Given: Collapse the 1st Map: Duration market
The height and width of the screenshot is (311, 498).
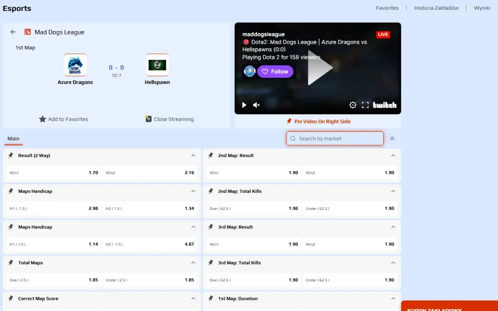Looking at the screenshot, I should pos(393,298).
